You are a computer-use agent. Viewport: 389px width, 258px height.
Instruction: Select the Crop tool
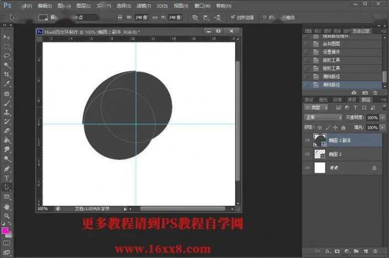pyautogui.click(x=7, y=74)
